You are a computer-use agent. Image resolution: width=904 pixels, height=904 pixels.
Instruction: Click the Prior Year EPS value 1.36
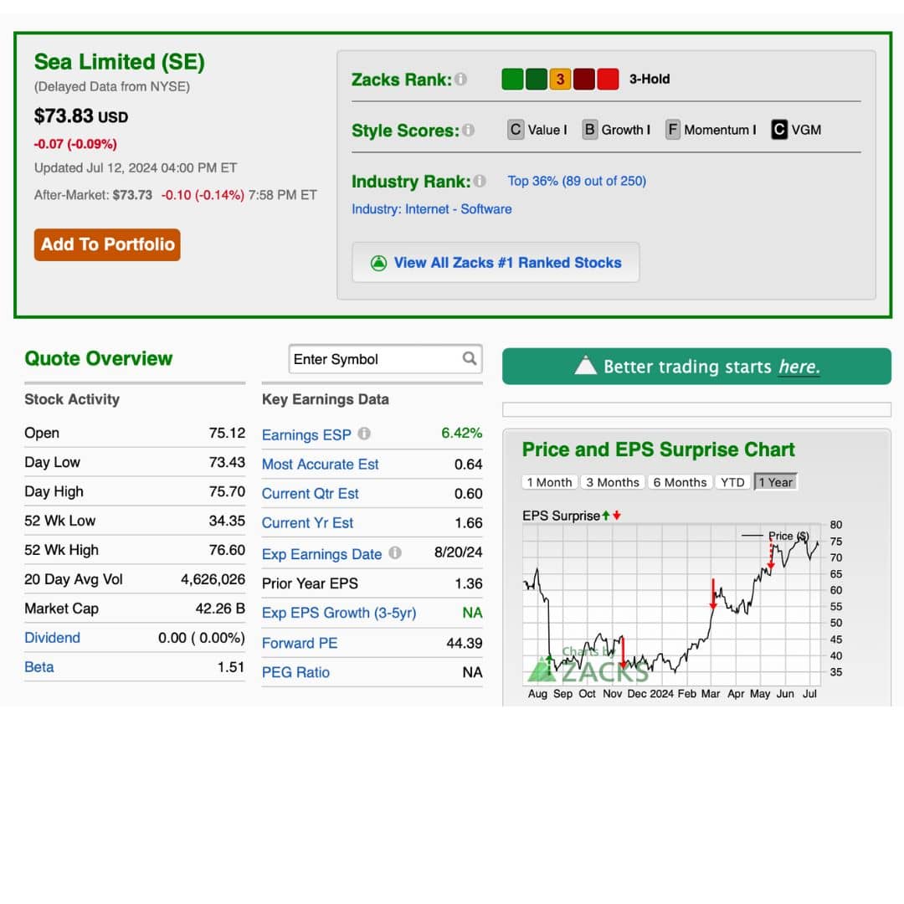[469, 583]
